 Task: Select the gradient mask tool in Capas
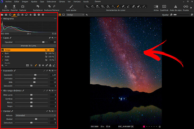[39, 65]
